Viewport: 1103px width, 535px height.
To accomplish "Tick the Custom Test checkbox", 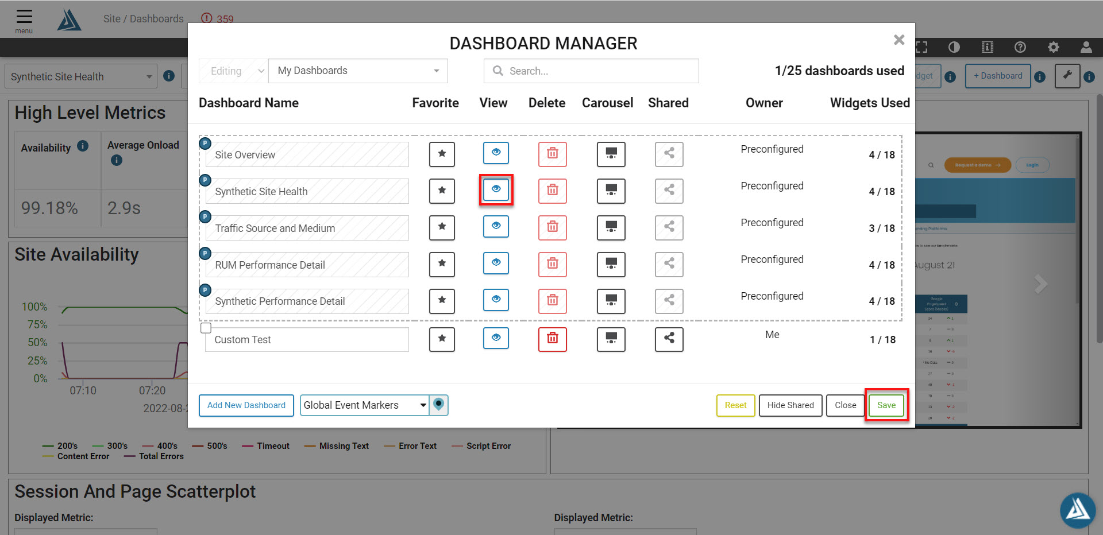I will coord(206,328).
